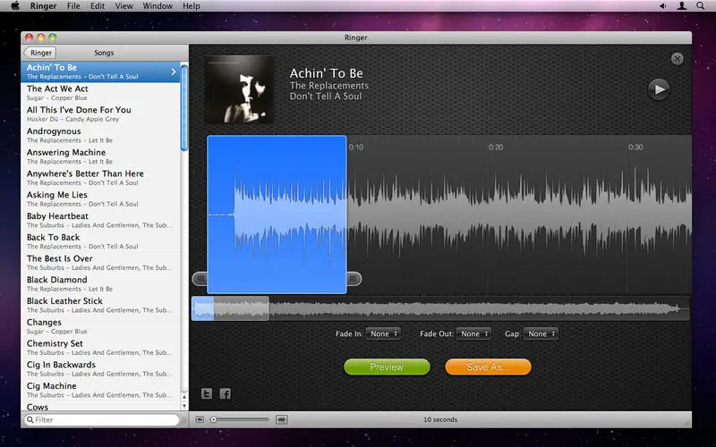Grab the right selection handle
Image resolution: width=716 pixels, height=447 pixels.
point(354,278)
